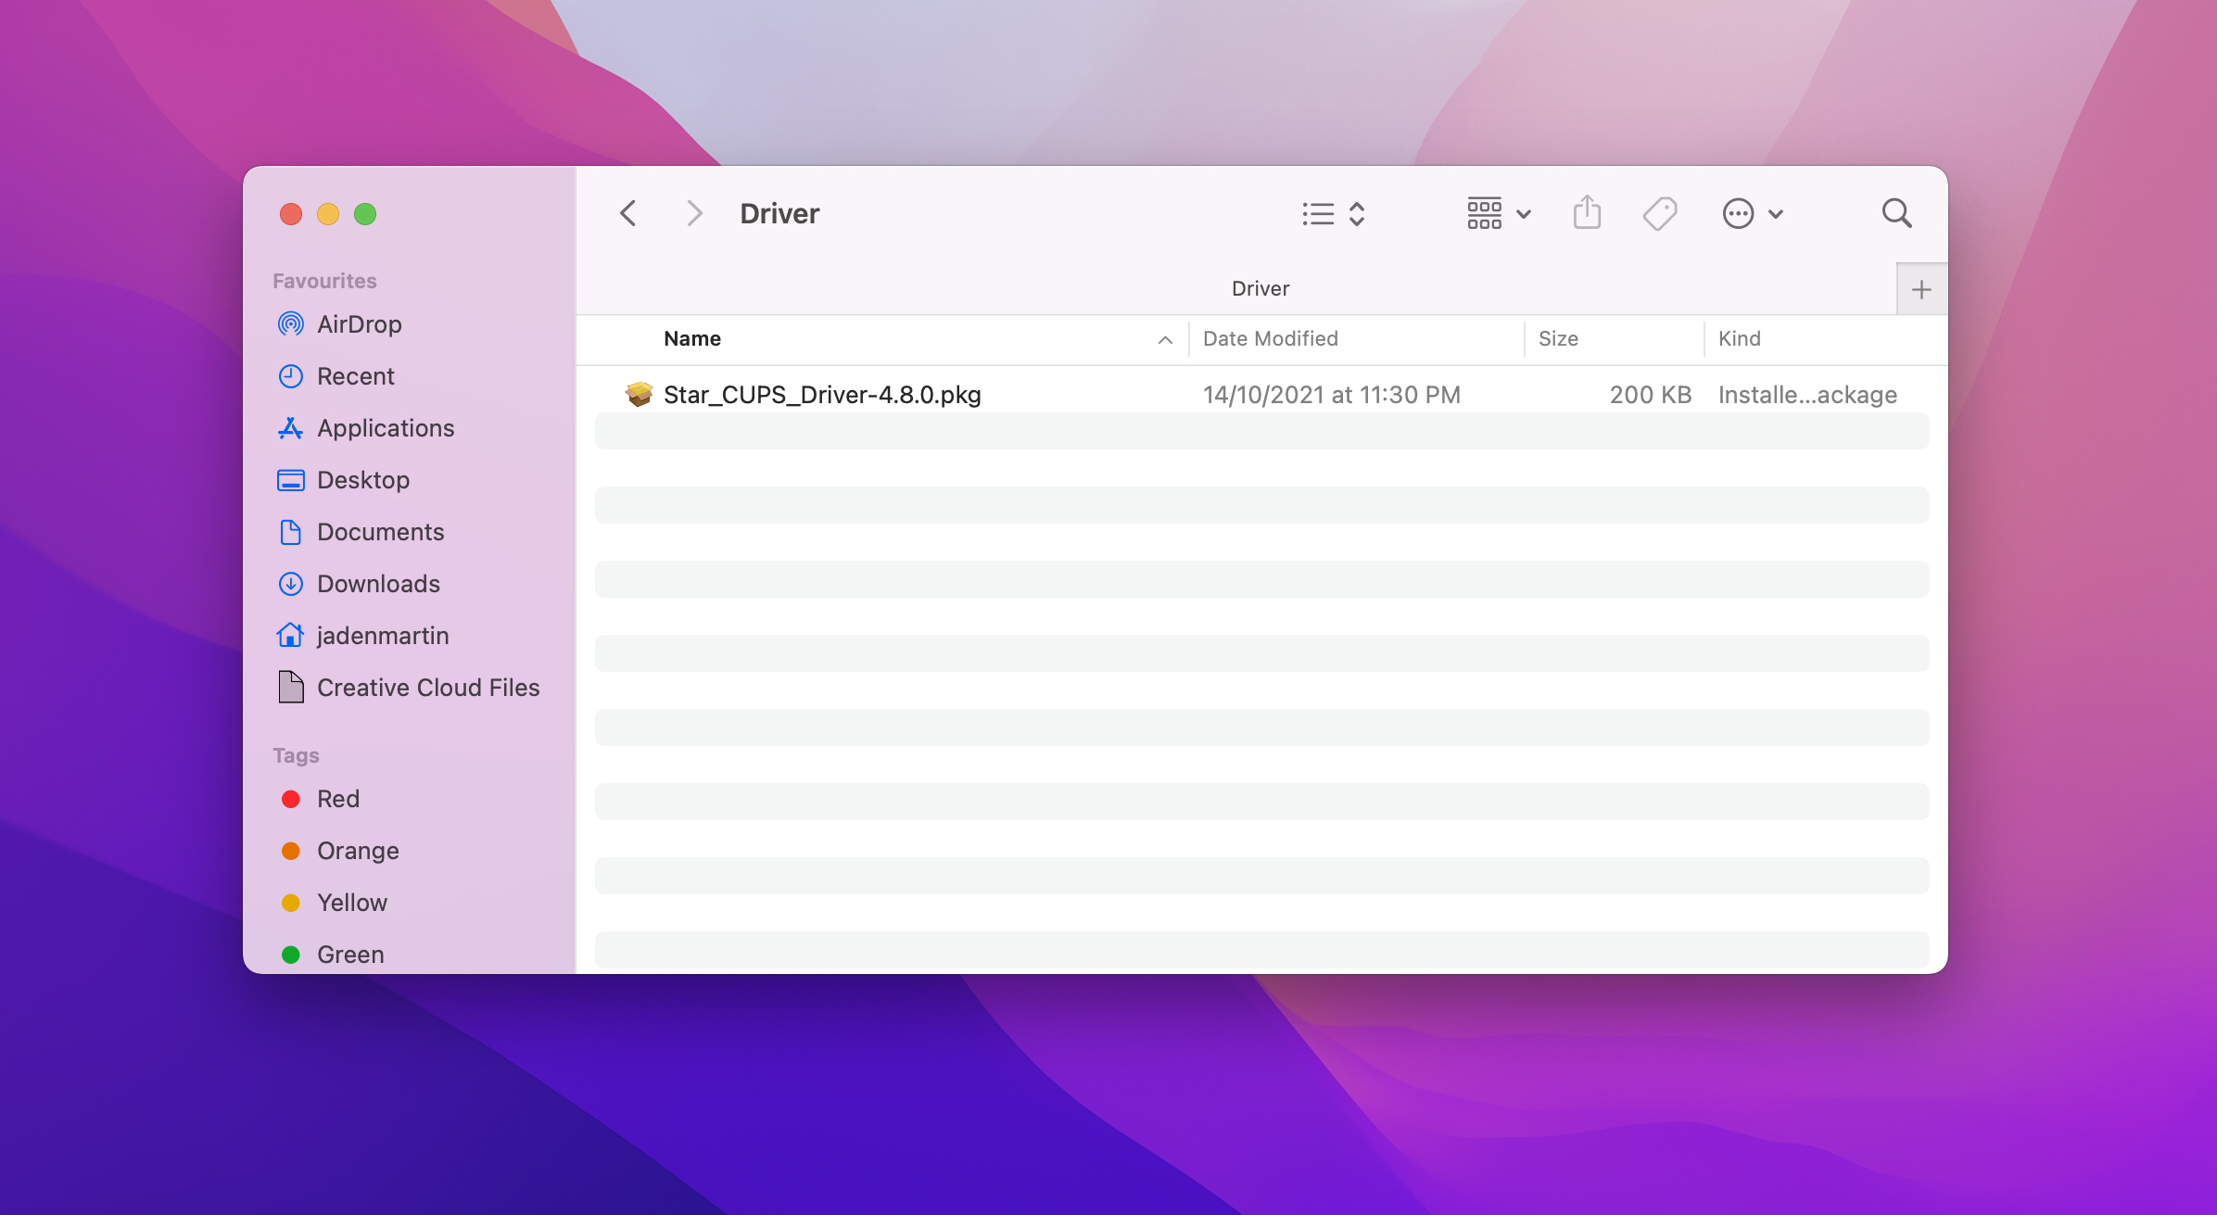The width and height of the screenshot is (2217, 1215).
Task: Select the Star_CUPS_Driver package icon
Action: tap(639, 395)
